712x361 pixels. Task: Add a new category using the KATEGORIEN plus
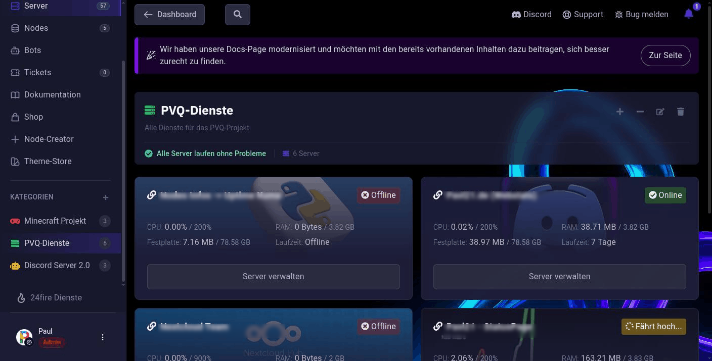click(106, 197)
